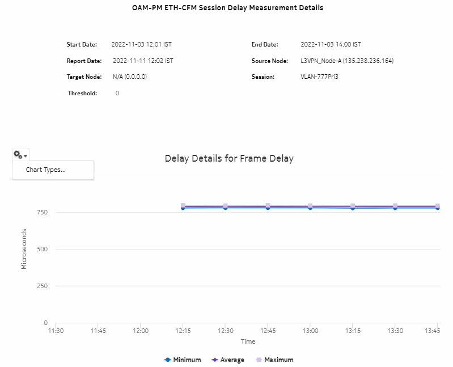Click the Session: field label
This screenshot has height=367, width=453.
point(263,77)
